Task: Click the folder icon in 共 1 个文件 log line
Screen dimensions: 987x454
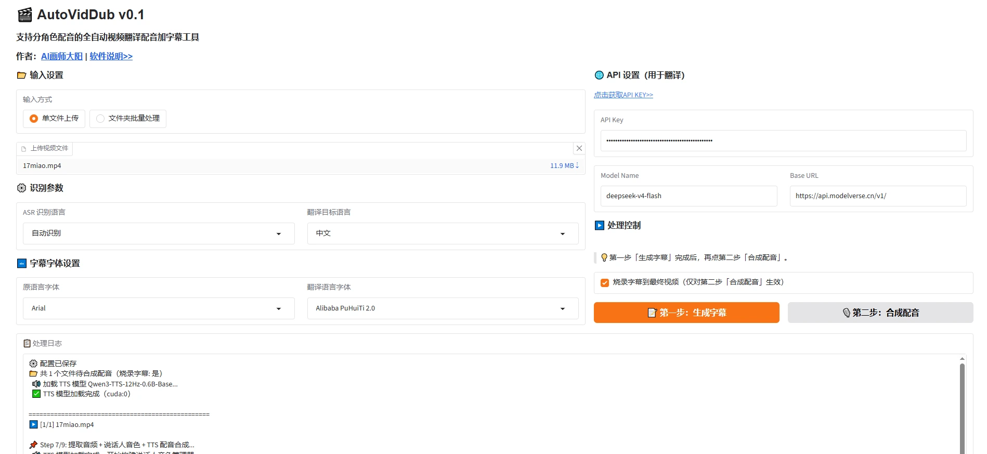Action: click(x=33, y=373)
